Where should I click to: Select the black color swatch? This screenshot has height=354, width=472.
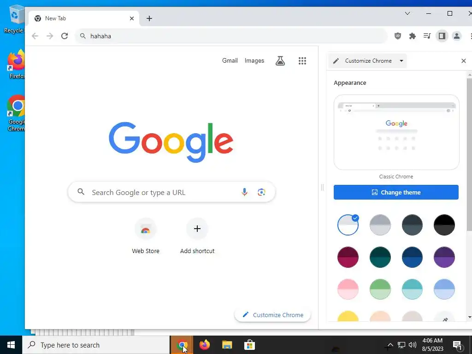pyautogui.click(x=444, y=225)
